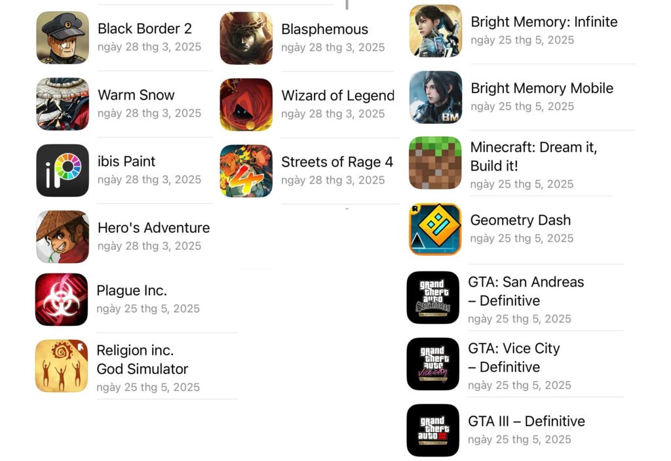Tap the Bright Memory: Infinite icon
Screen dimensions: 671x461
[x=436, y=31]
